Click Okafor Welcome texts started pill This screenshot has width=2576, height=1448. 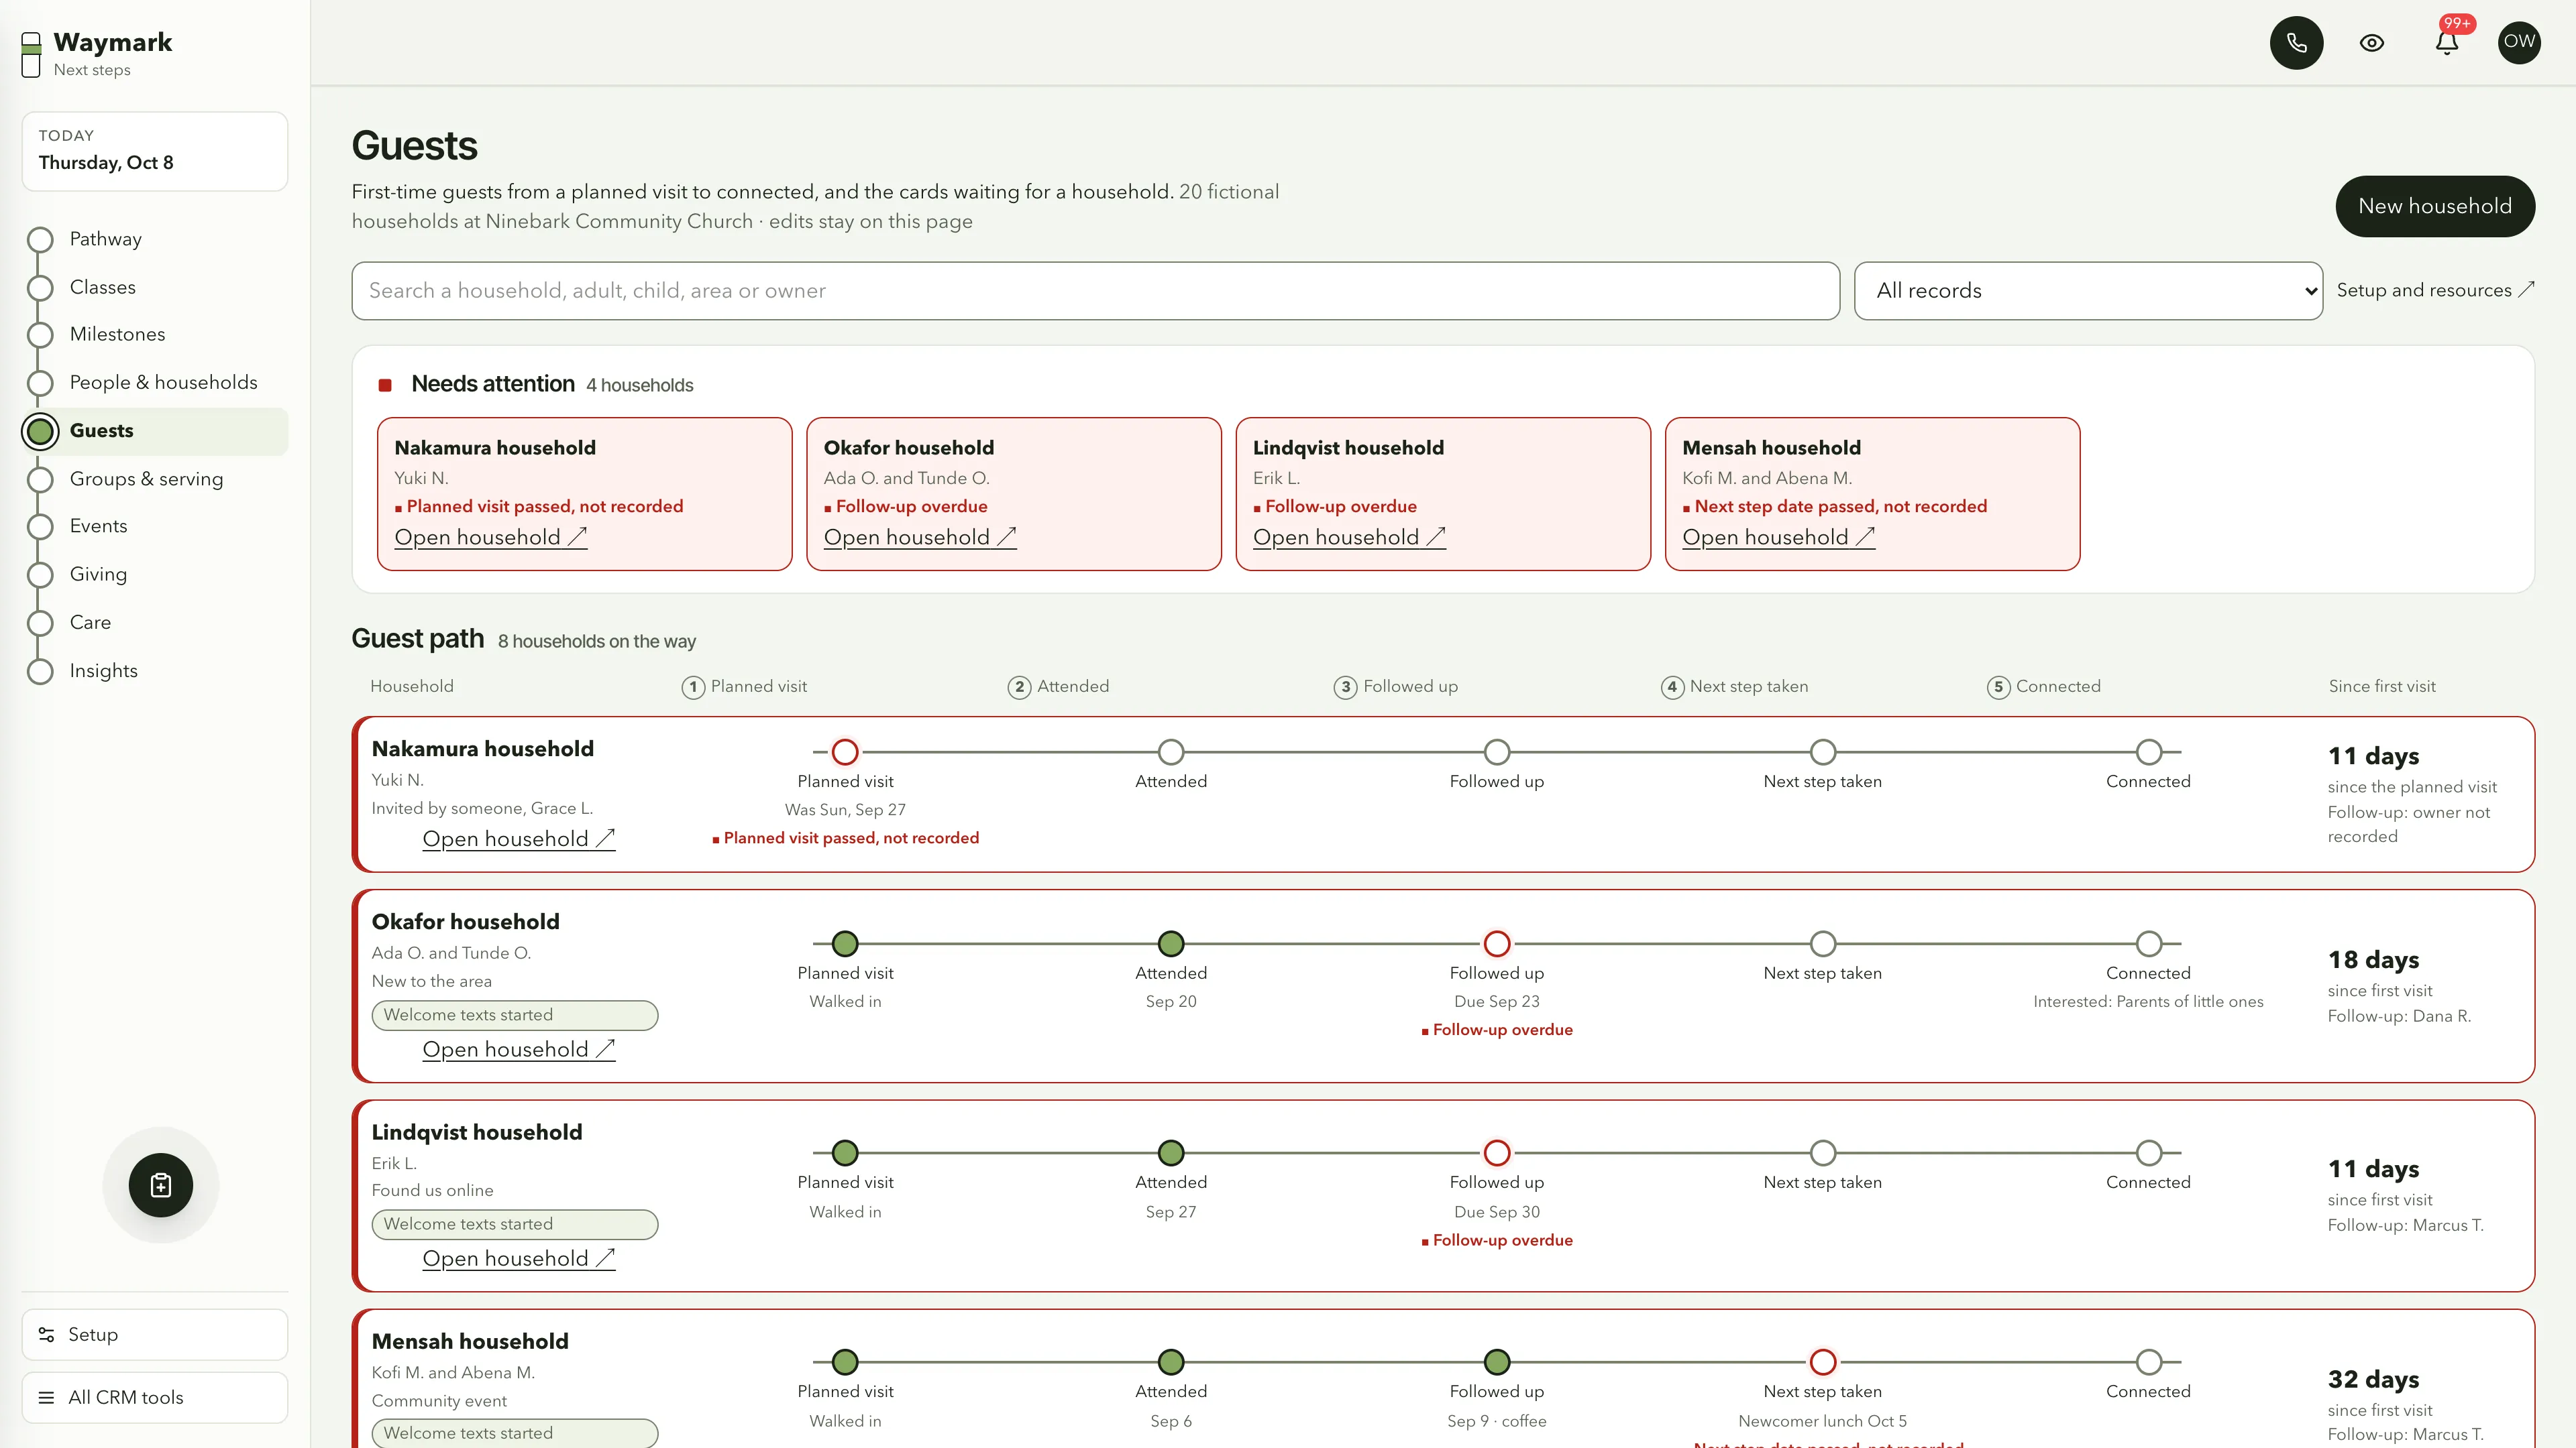point(514,1016)
